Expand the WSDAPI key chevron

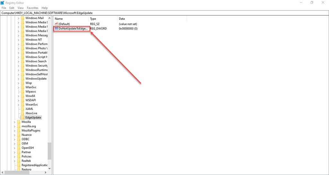pos(18,100)
